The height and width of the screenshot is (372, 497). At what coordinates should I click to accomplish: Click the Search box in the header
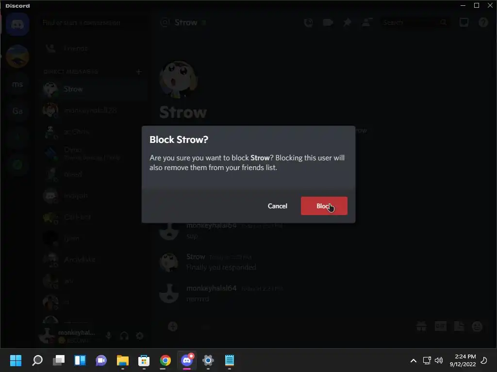415,22
